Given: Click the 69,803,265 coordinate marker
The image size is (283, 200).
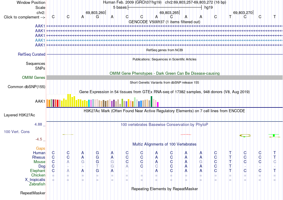Looking at the screenshot, I should (x=169, y=12).
